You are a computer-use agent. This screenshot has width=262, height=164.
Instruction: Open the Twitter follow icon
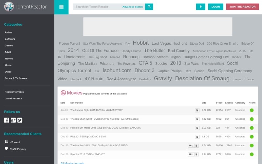20,120
